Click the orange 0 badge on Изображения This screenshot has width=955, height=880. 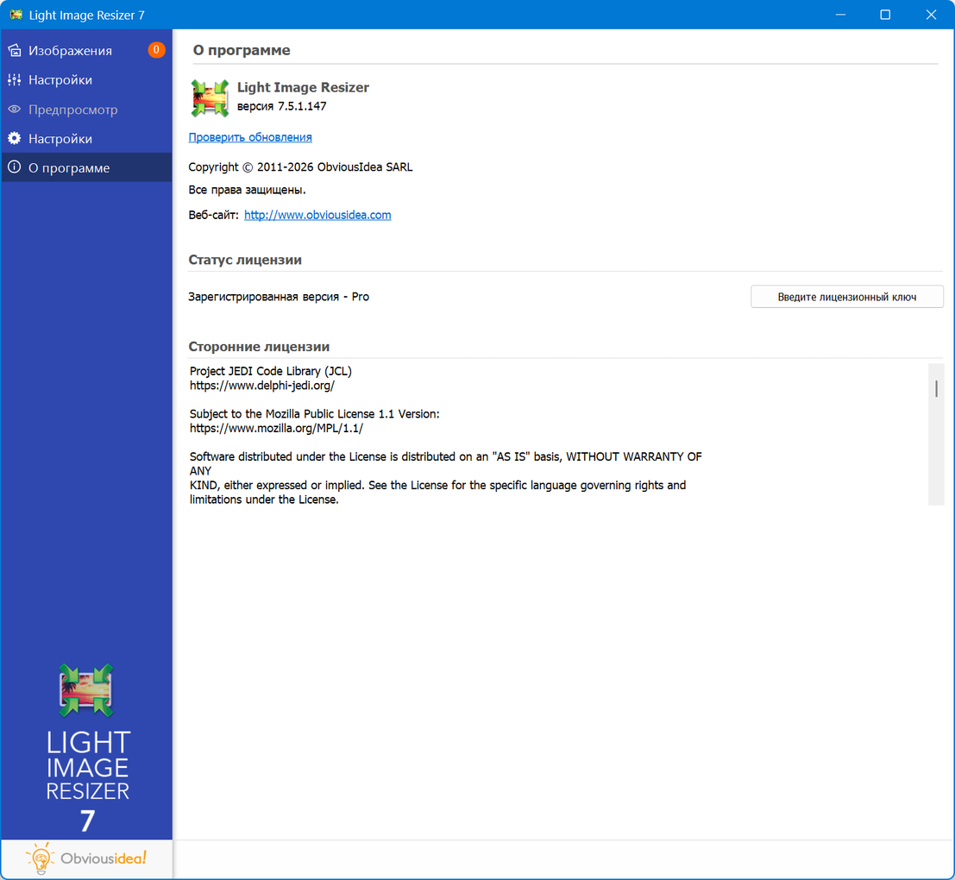pyautogui.click(x=156, y=50)
